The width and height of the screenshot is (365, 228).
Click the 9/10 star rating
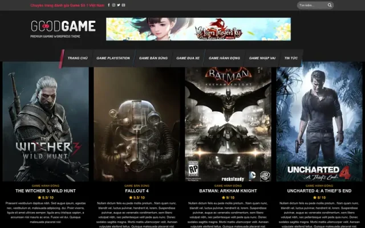[228, 198]
